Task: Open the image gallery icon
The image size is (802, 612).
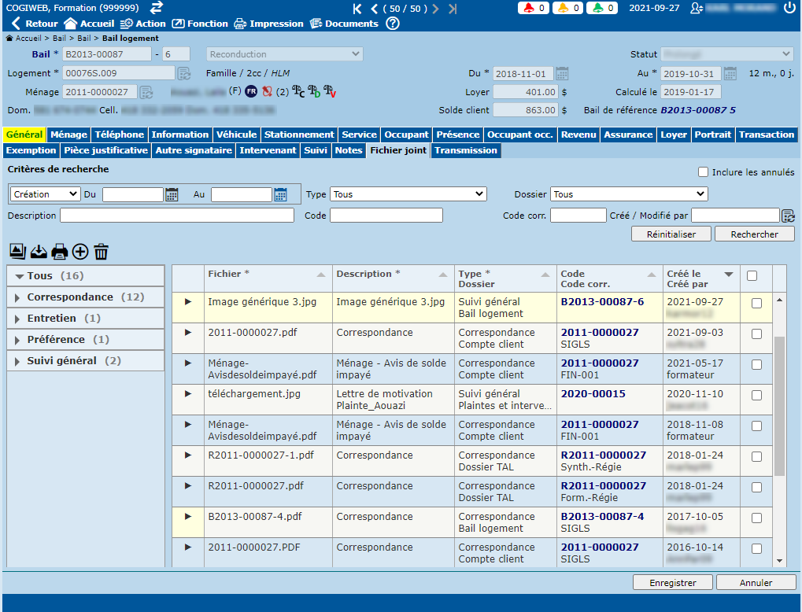Action: (x=17, y=252)
